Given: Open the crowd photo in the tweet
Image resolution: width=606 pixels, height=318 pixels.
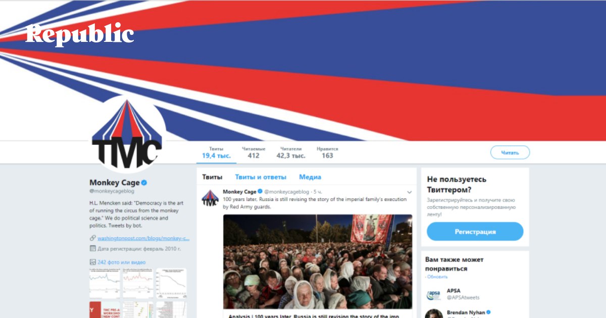Looking at the screenshot, I should 318,261.
